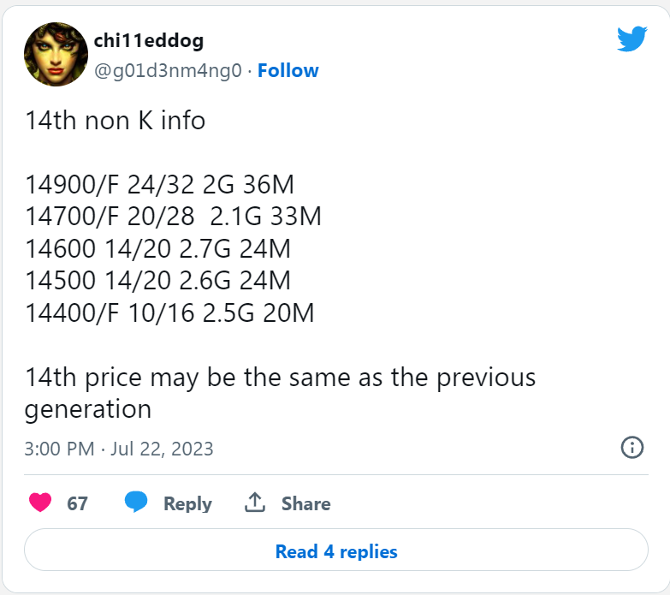Click the Twitter bird logo
Viewport: 670px width, 595px height.
click(x=632, y=39)
